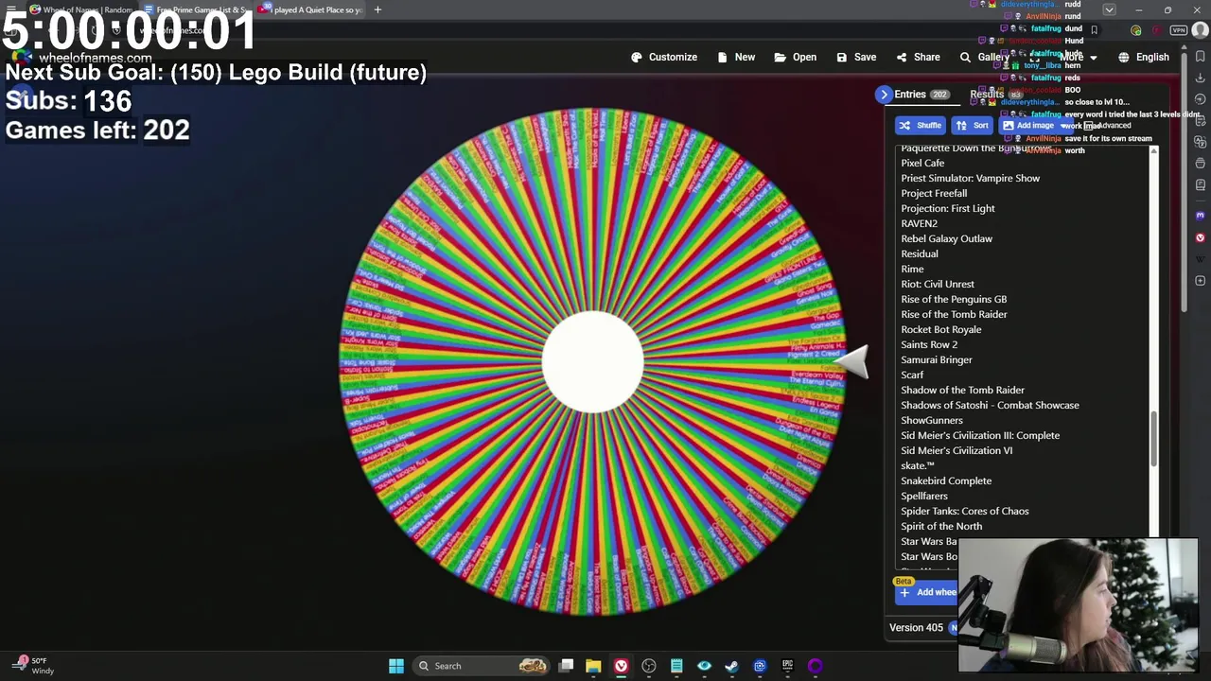Select 'Projection: First Light' entry
The image size is (1211, 681).
947,208
